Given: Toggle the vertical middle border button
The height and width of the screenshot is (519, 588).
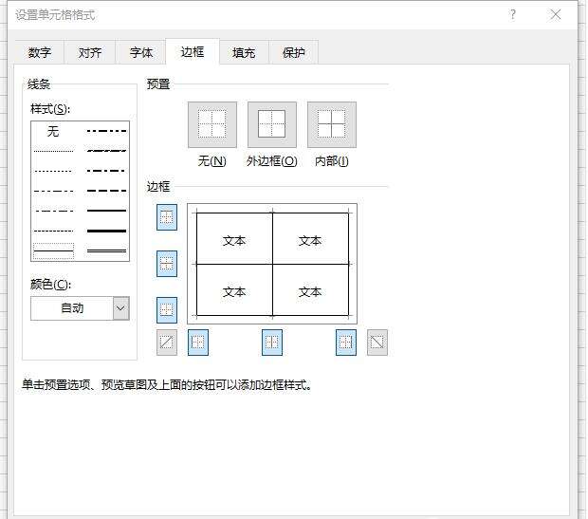Looking at the screenshot, I should [272, 343].
